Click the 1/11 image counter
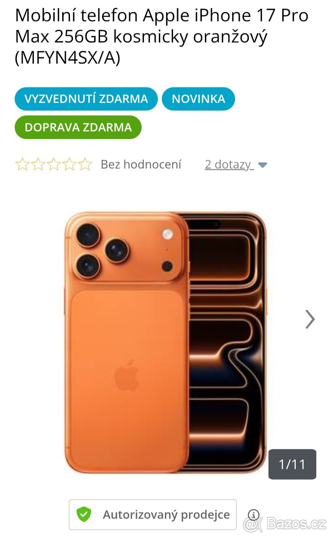Viewport: 331px width, 537px height. pos(292,464)
